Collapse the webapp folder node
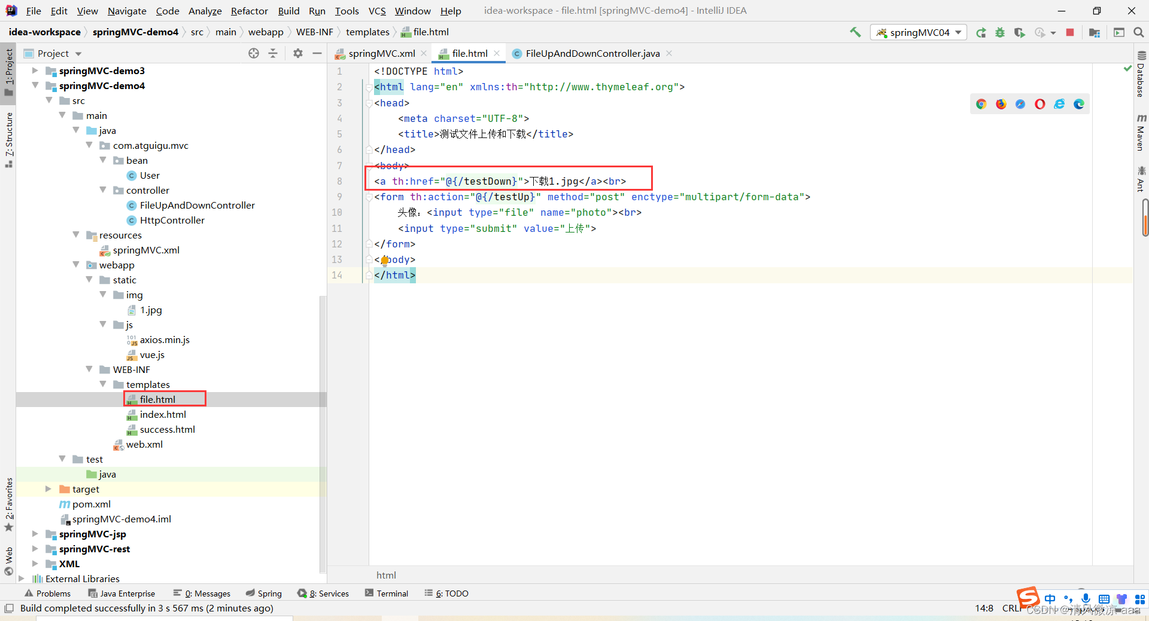Viewport: 1149px width, 621px height. [76, 265]
